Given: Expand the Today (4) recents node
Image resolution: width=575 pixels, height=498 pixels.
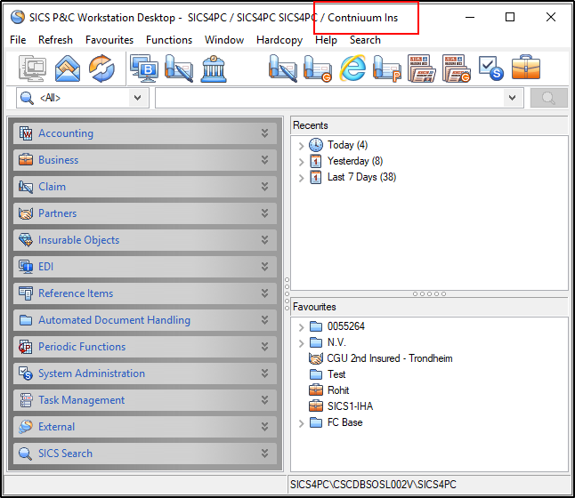Looking at the screenshot, I should pos(301,145).
